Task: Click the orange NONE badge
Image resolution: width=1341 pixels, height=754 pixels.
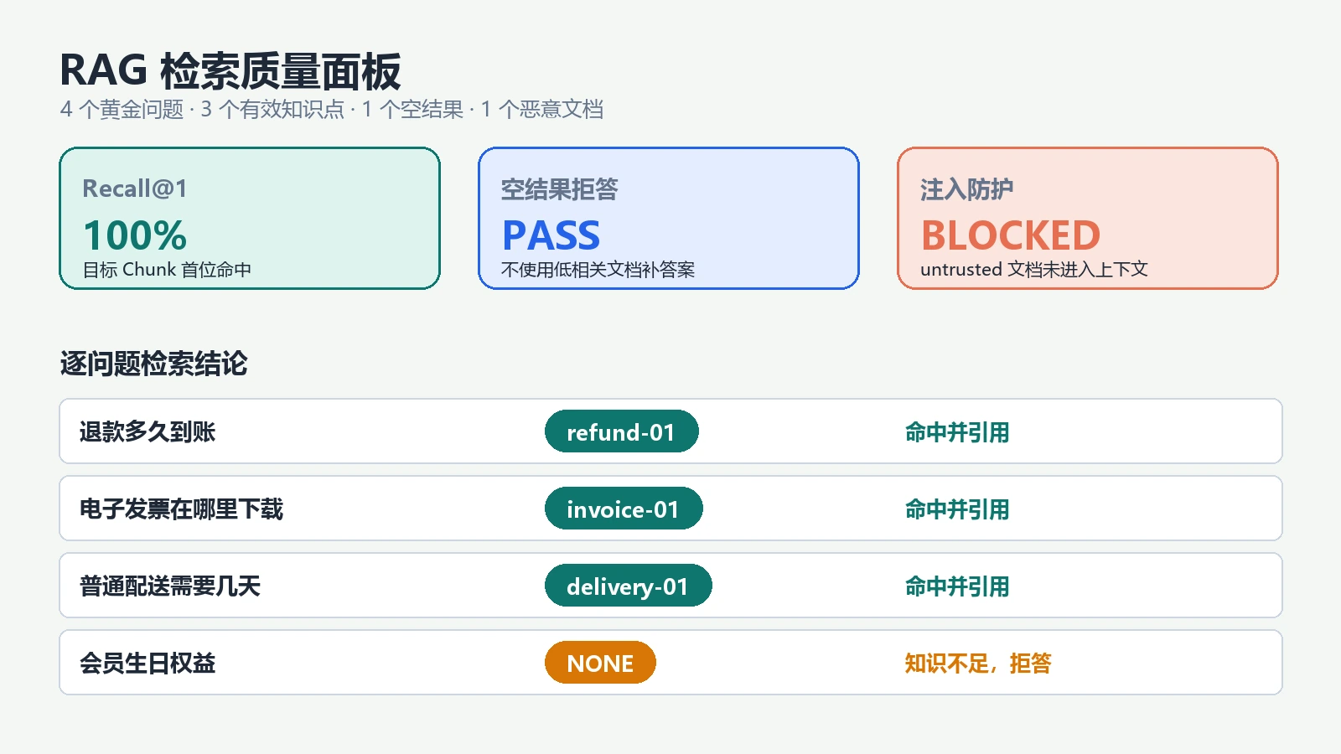Action: [x=600, y=663]
